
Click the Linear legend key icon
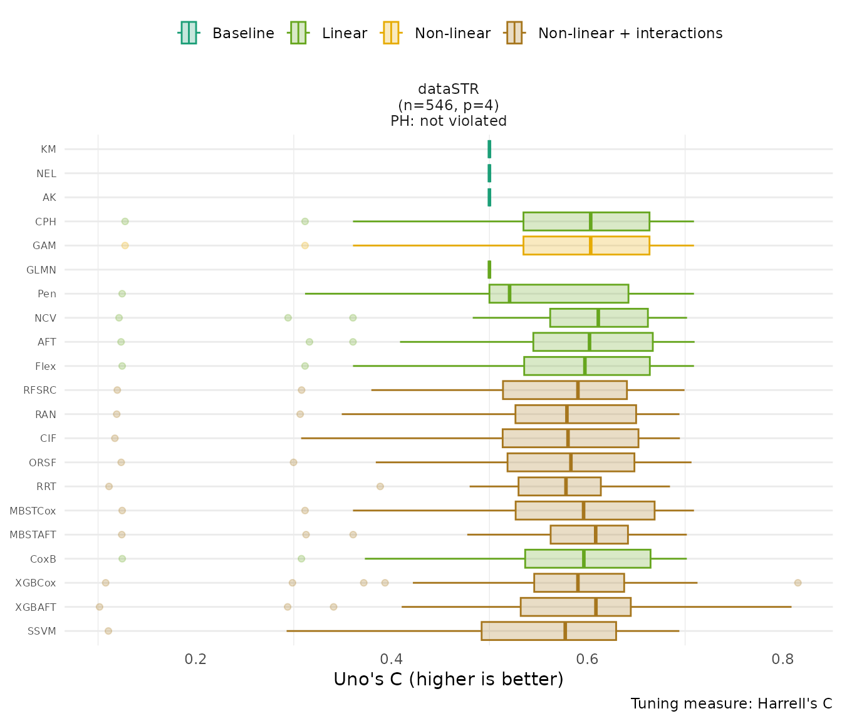[298, 33]
